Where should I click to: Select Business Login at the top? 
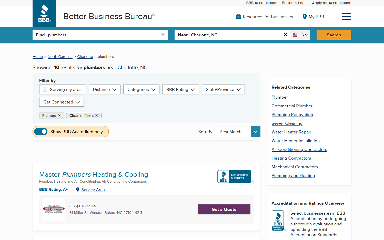coord(294,3)
